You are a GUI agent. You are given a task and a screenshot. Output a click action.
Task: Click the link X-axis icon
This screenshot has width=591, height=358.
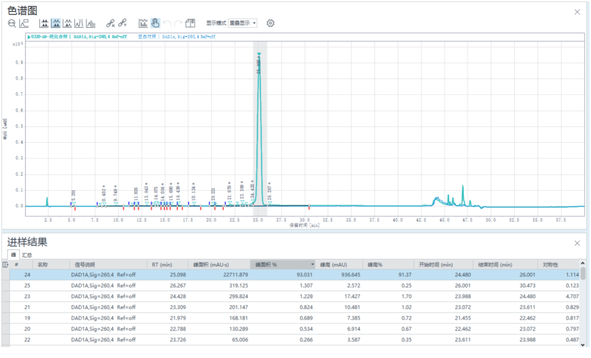110,24
